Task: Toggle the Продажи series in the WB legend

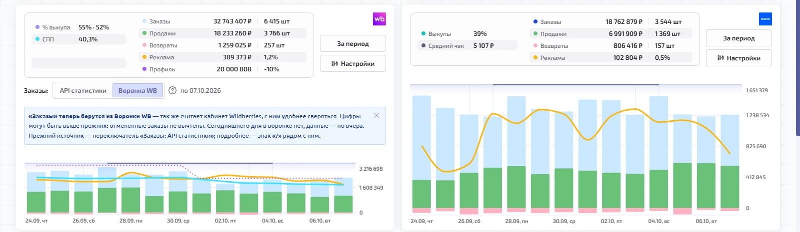Action: [222, 33]
